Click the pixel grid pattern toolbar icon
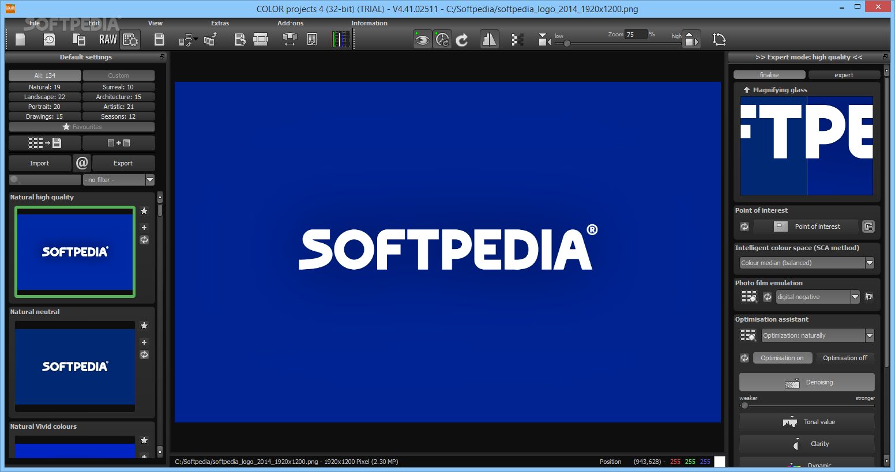Image resolution: width=895 pixels, height=472 pixels. coord(518,39)
